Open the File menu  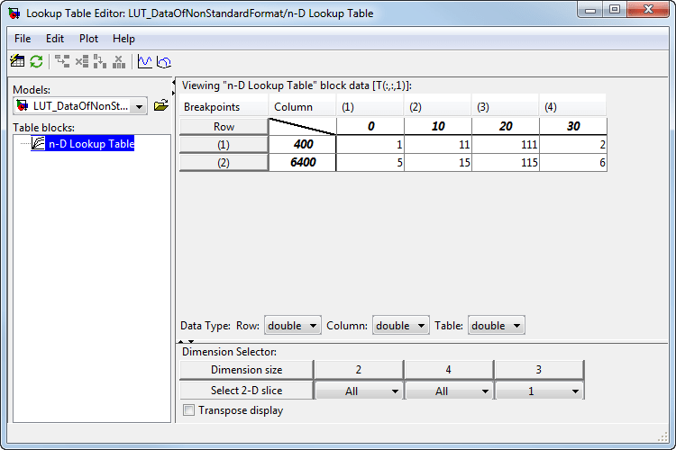23,39
